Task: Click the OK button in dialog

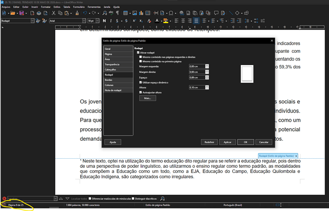Action: 246,142
